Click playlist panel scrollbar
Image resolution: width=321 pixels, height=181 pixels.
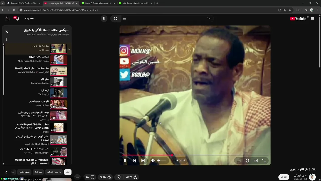pos(3,70)
